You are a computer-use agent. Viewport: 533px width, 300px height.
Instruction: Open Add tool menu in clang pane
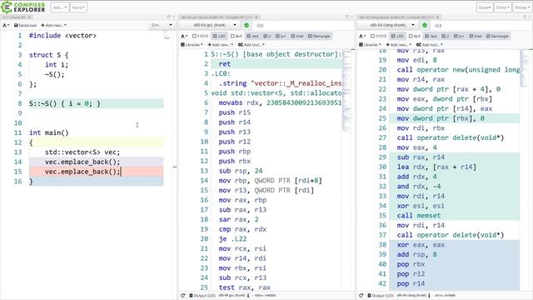(x=430, y=44)
